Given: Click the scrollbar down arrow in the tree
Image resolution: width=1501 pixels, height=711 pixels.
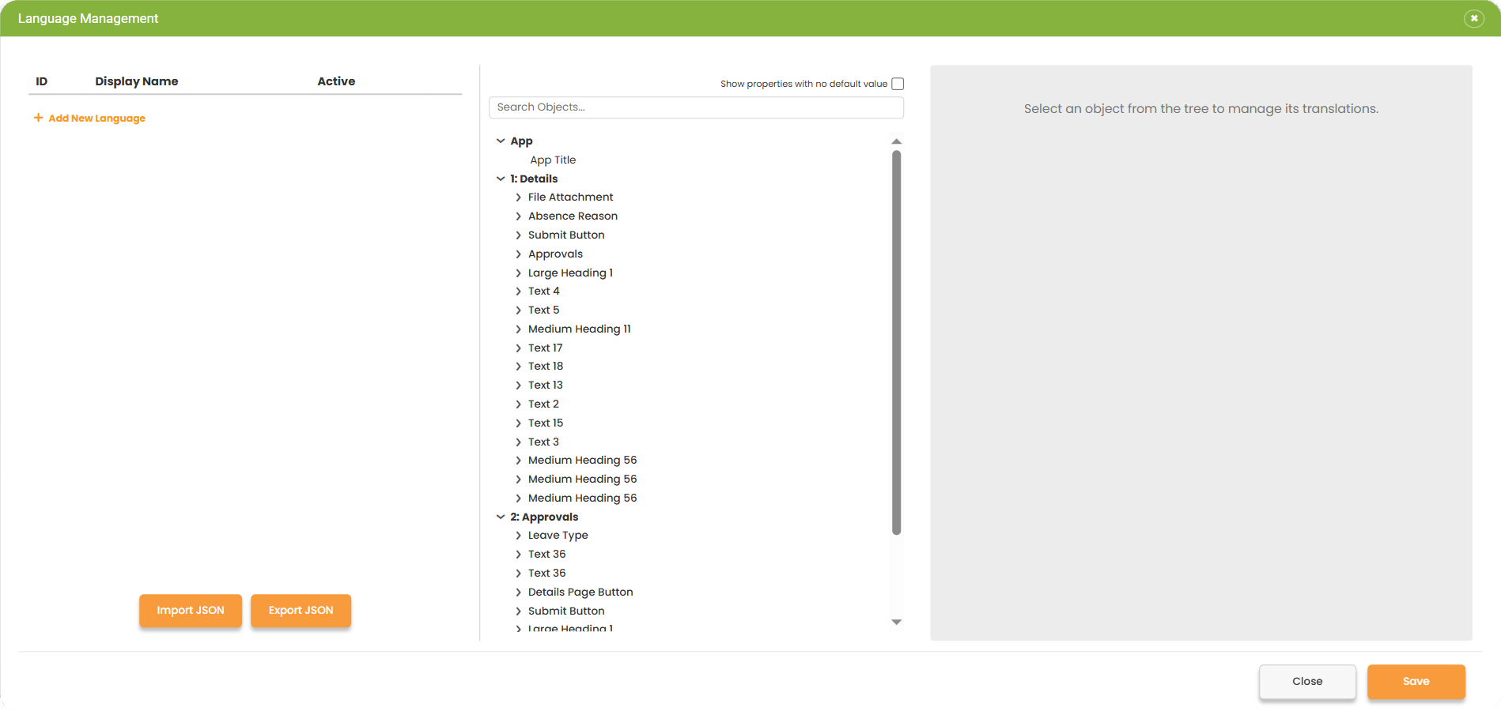Looking at the screenshot, I should [x=895, y=622].
